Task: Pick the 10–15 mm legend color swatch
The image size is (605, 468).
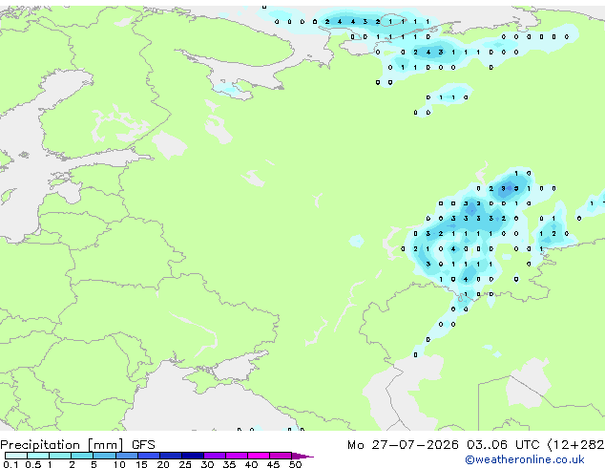Action: [126, 456]
